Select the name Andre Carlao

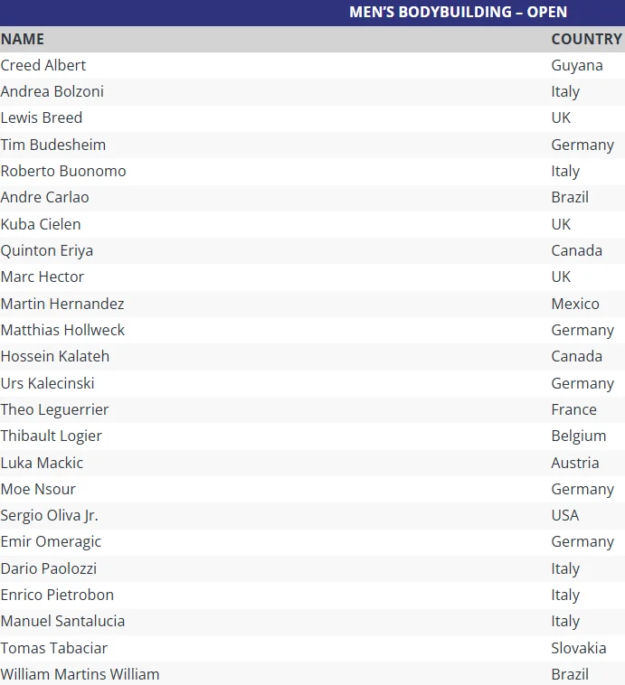point(45,197)
